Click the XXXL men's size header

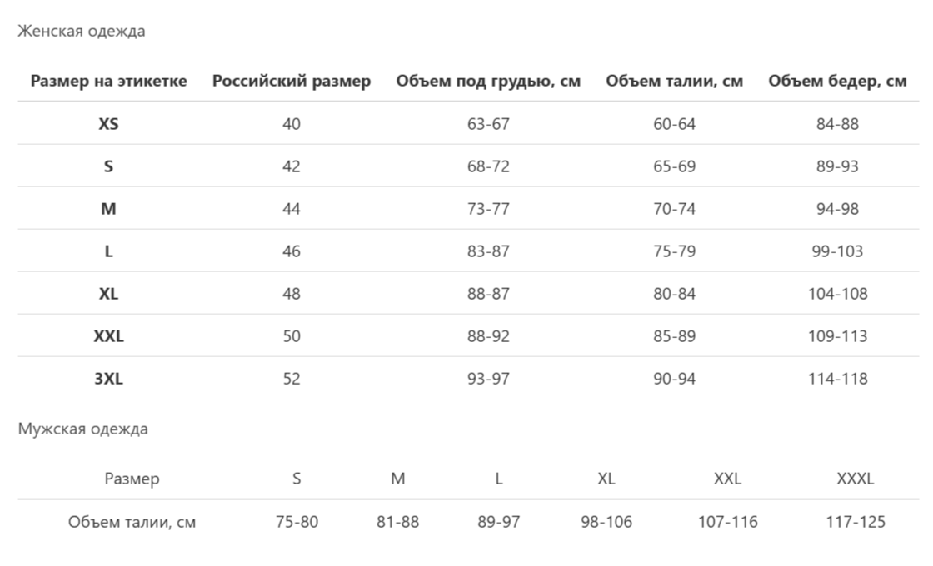[x=856, y=479]
